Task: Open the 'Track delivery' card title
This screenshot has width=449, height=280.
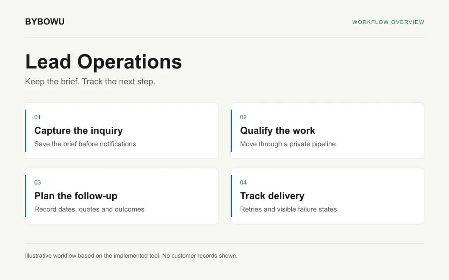Action: tap(272, 196)
